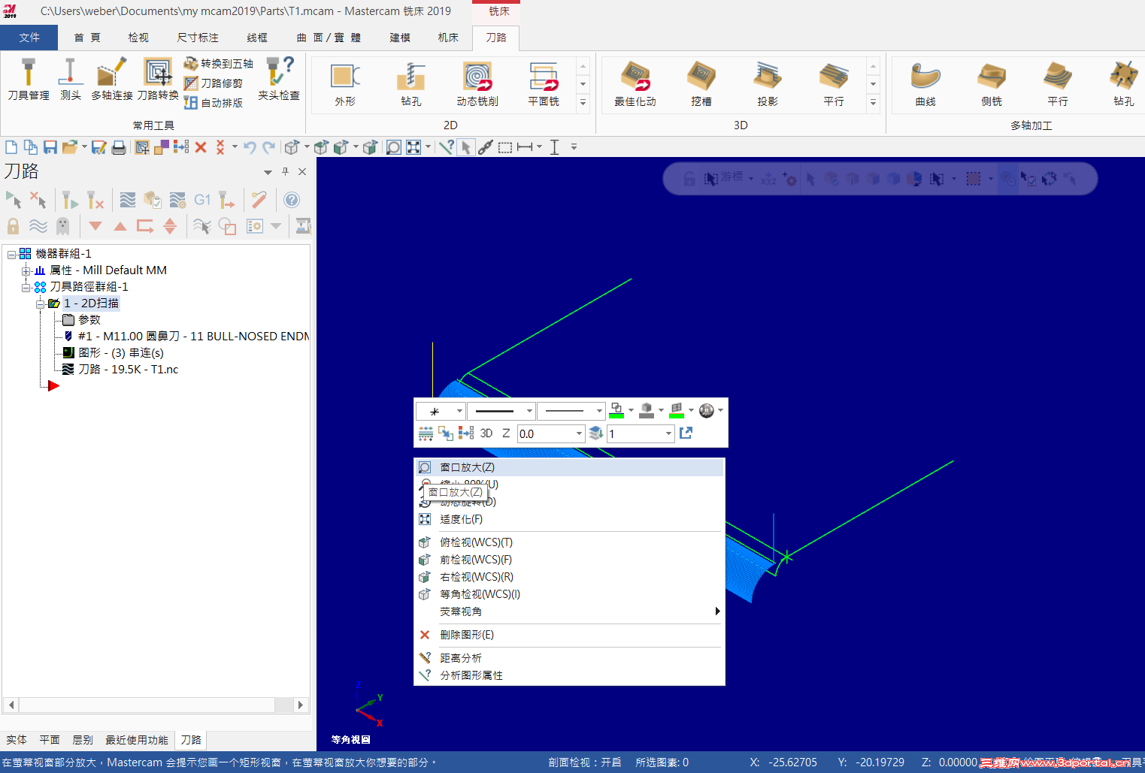Image resolution: width=1145 pixels, height=773 pixels.
Task: Click the backplot waves icon in 刀路 panel
Action: coord(128,200)
